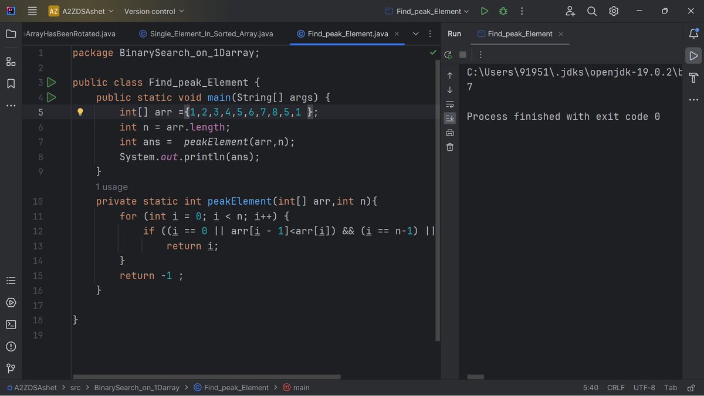Start debugging with the bug icon
704x396 pixels.
(503, 11)
